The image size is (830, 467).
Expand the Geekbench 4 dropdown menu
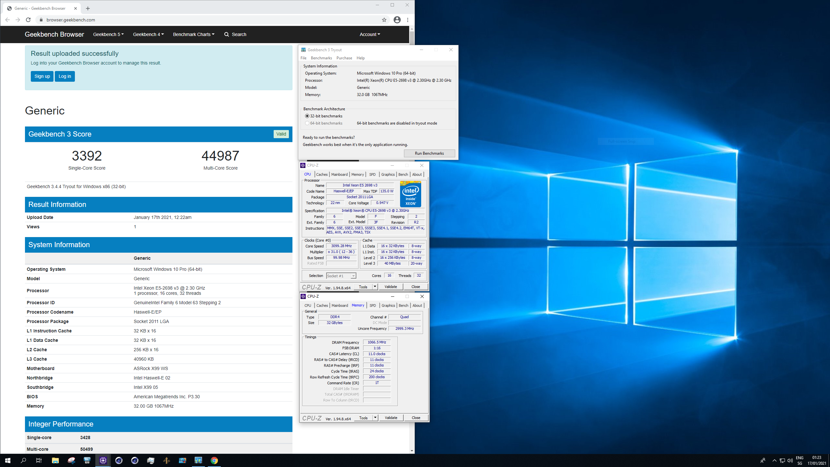(x=148, y=34)
